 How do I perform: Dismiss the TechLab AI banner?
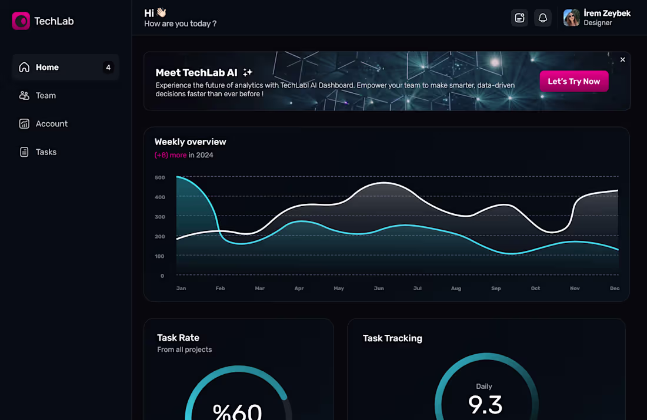point(623,60)
